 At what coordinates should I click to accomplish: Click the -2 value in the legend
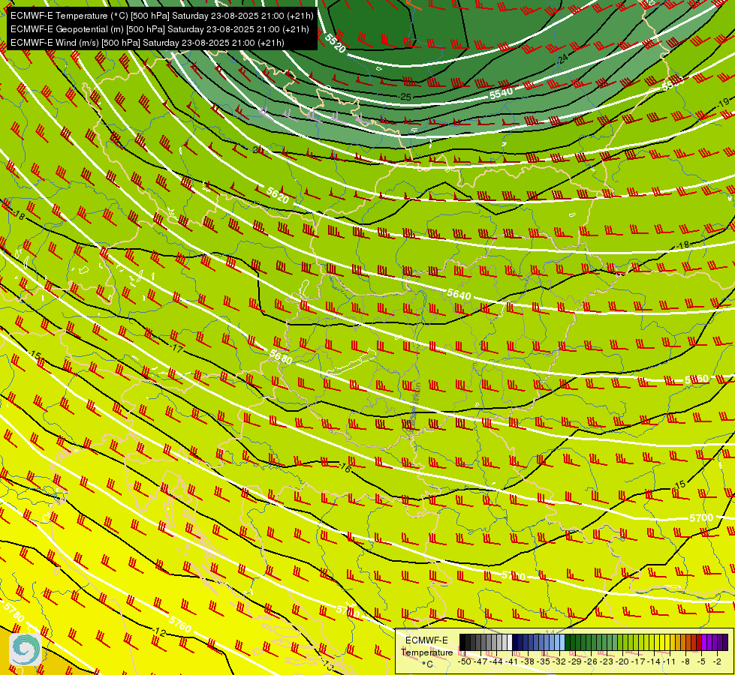click(717, 662)
